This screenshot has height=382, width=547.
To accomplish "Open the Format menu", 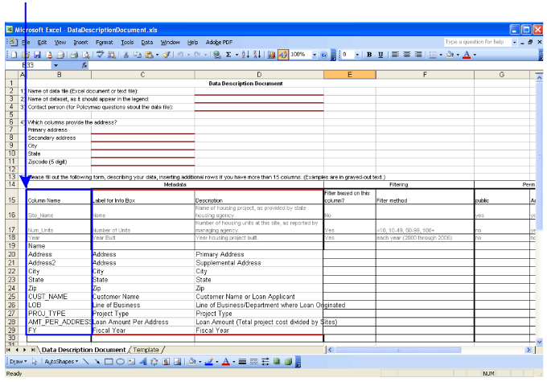I will (104, 42).
